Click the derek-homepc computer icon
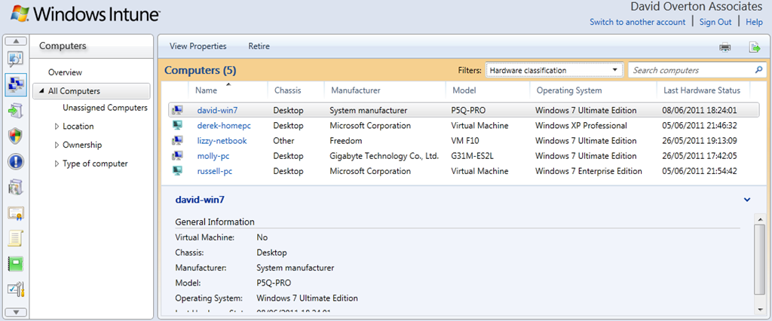 pos(177,126)
